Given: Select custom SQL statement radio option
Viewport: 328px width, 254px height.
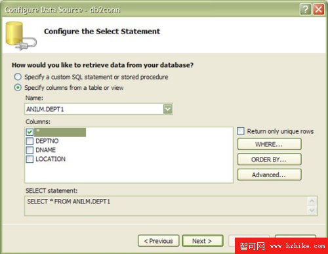Looking at the screenshot, I should click(18, 77).
